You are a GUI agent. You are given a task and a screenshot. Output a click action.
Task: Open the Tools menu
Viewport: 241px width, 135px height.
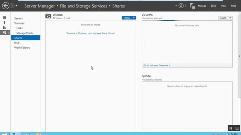214,6
